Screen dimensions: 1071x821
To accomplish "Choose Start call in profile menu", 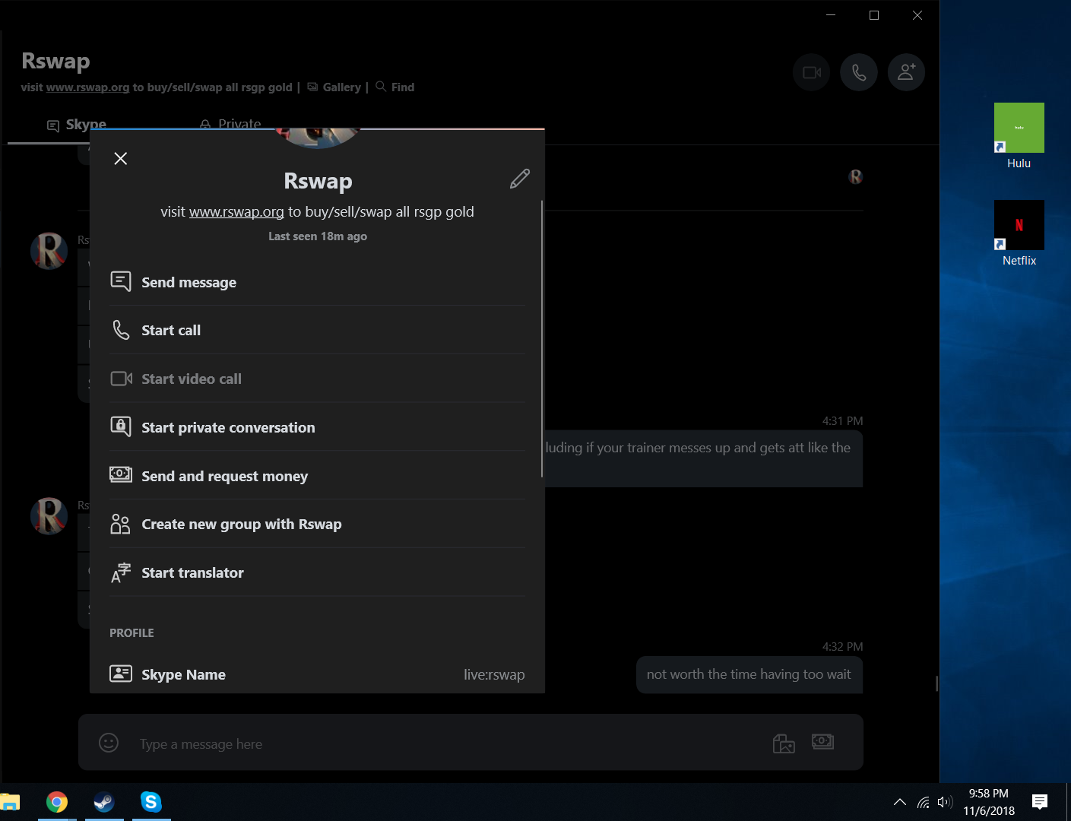I will point(318,330).
